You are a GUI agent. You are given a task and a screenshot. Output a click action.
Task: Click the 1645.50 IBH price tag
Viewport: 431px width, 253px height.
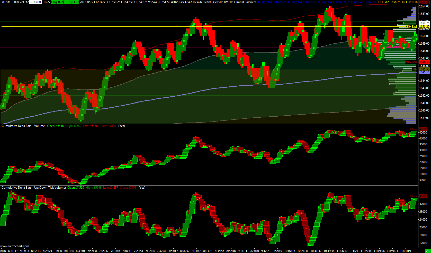point(424,69)
